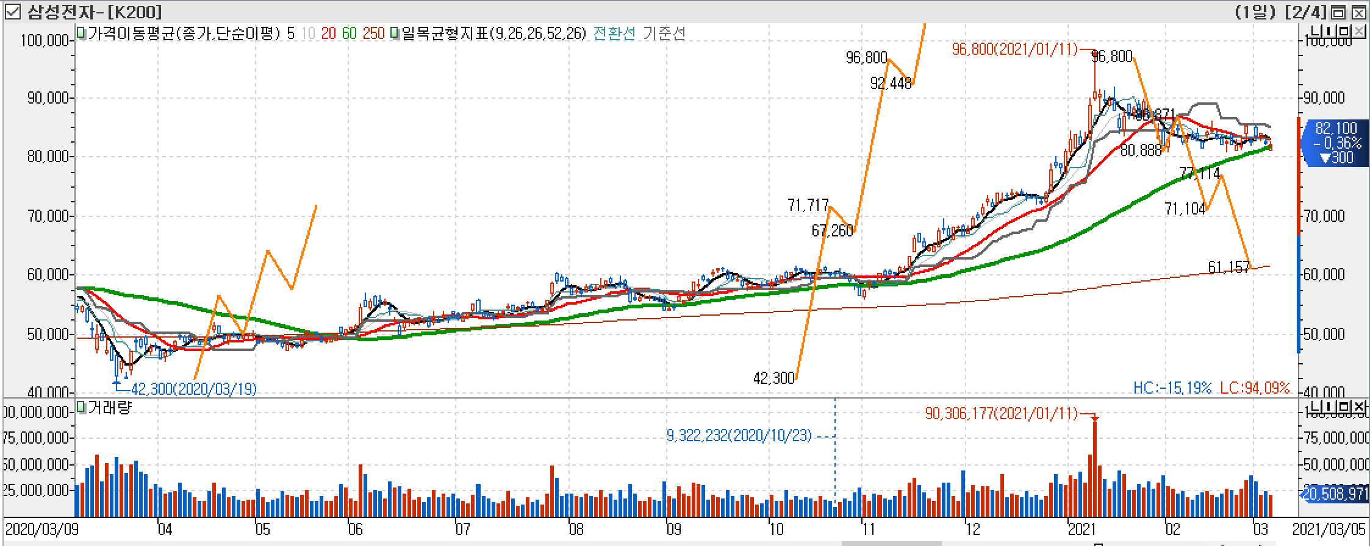Click the 90,306,177(2021/01/11) max volume annotation
This screenshot has height=546, width=1370.
coord(1002,414)
